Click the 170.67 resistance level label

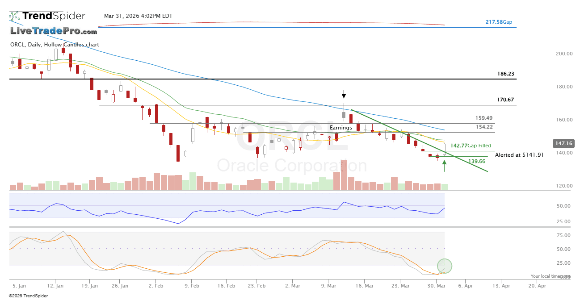tap(505, 100)
